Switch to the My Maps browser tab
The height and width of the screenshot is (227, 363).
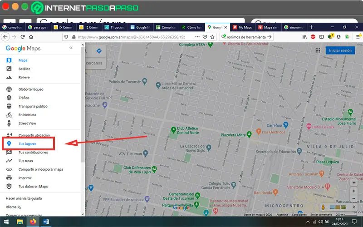pos(243,27)
